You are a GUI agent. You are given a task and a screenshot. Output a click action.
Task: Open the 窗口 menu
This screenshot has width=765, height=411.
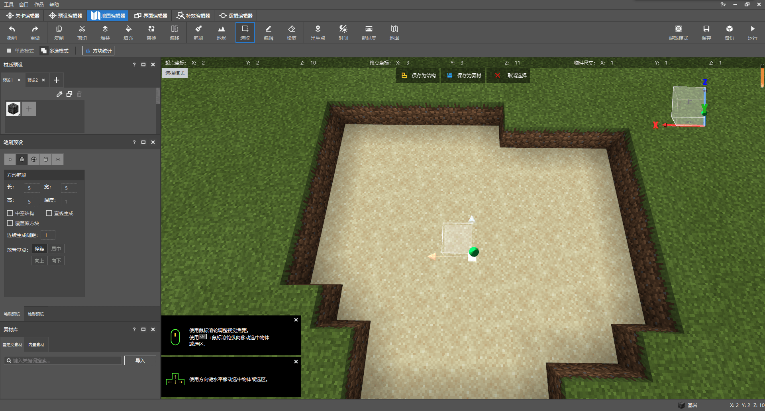[24, 4]
